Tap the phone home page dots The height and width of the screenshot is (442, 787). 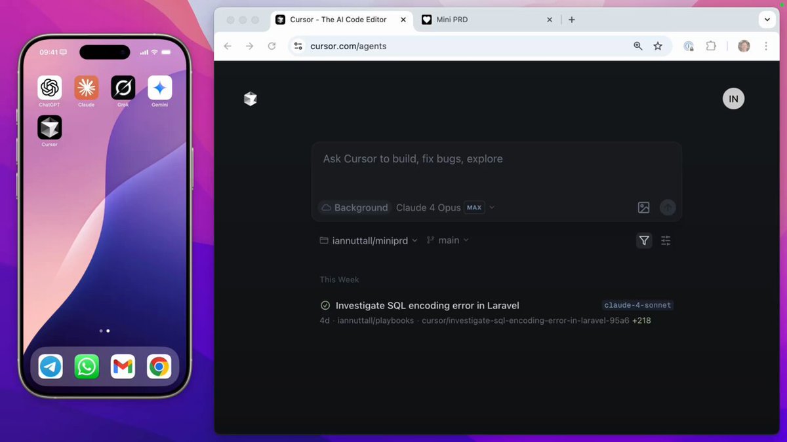coord(104,331)
